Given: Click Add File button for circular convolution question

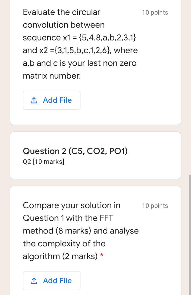Looking at the screenshot, I should click(52, 100).
